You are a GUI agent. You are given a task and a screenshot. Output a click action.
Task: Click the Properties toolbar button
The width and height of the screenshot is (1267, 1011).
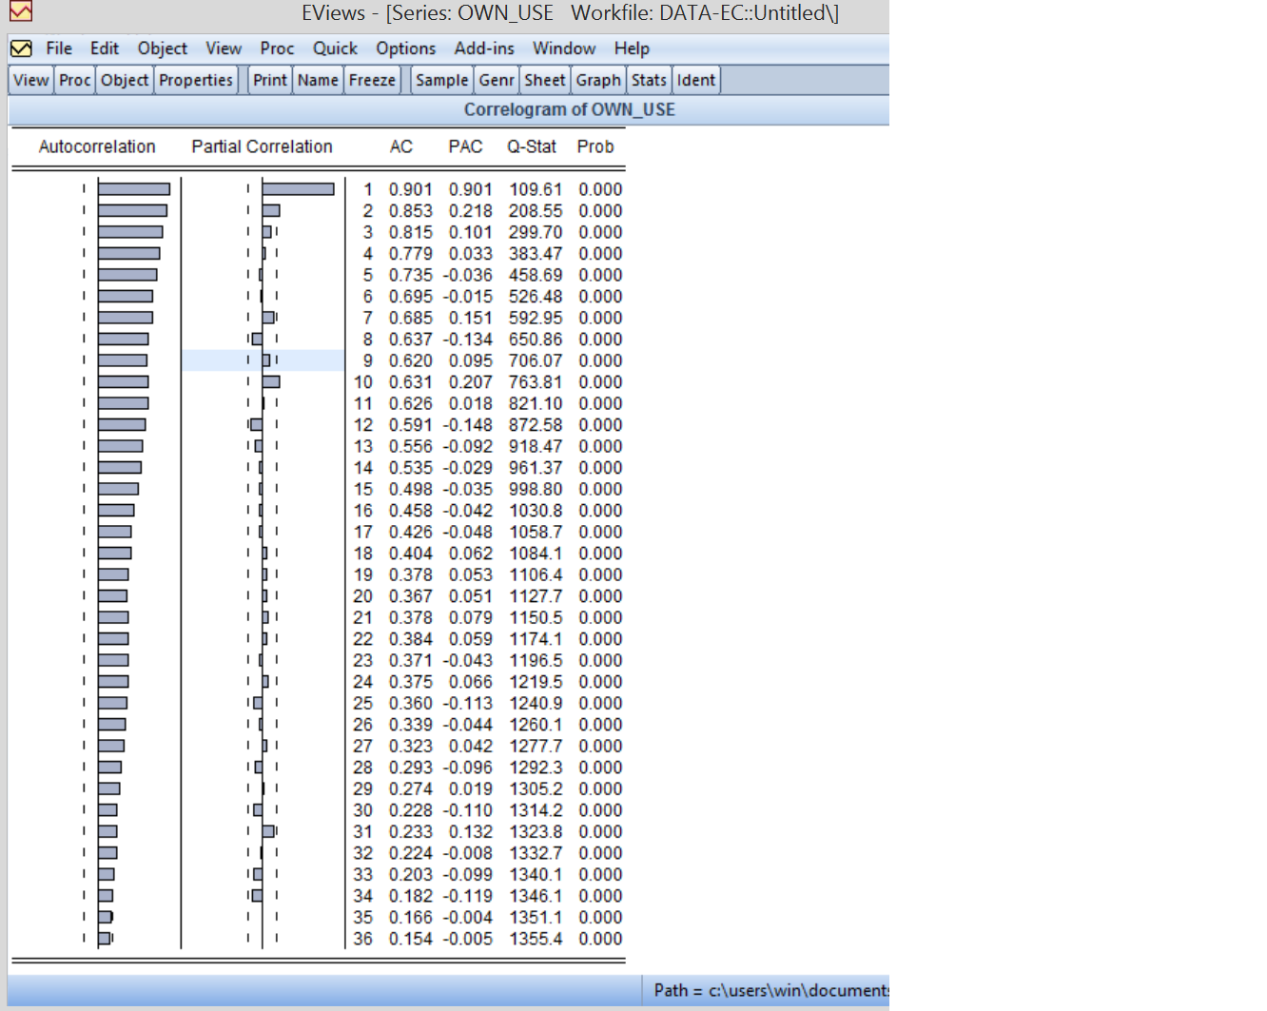[195, 81]
